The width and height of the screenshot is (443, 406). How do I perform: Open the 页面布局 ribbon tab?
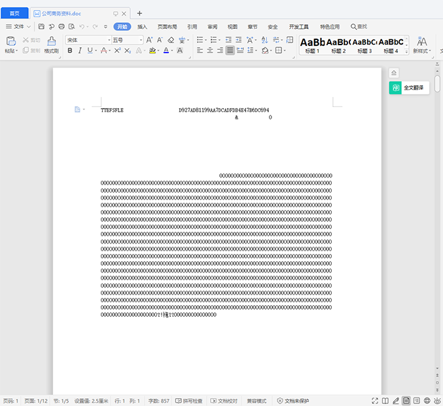coord(167,27)
